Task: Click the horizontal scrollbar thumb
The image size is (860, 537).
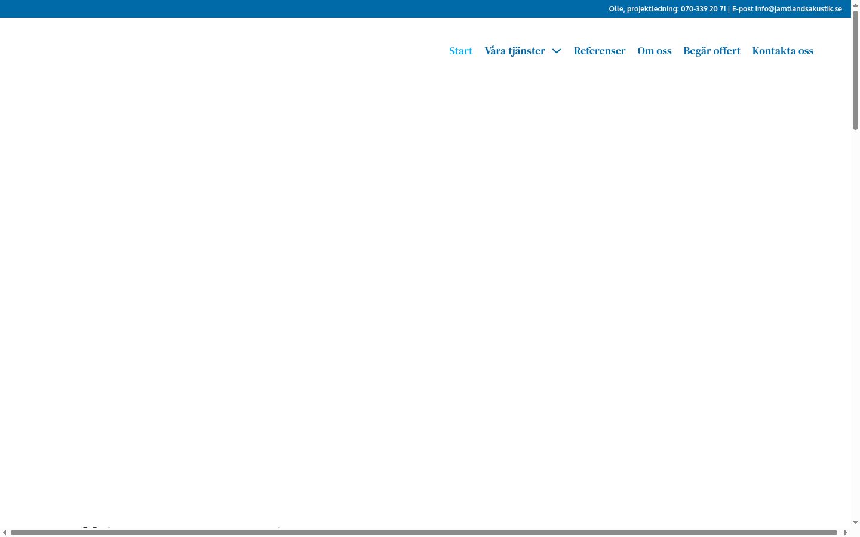Action: [x=424, y=532]
